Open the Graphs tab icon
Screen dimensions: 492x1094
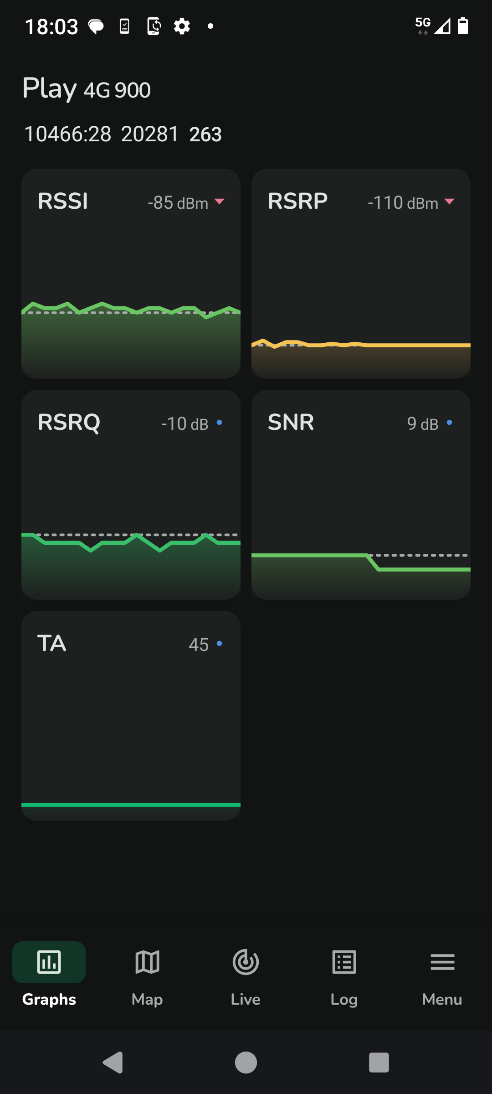49,962
